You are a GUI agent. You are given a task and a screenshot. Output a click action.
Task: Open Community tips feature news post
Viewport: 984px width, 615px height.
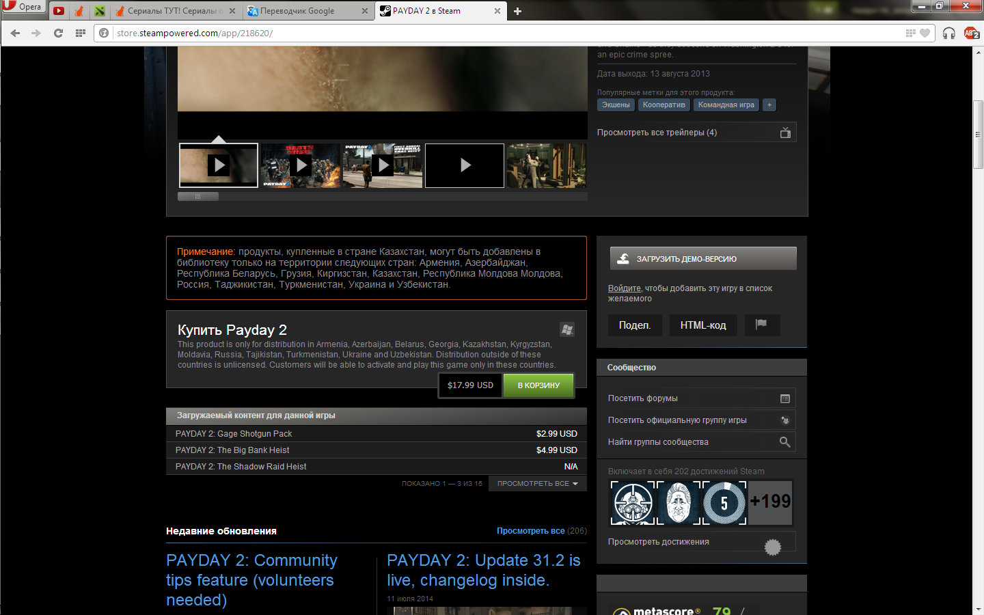[251, 580]
